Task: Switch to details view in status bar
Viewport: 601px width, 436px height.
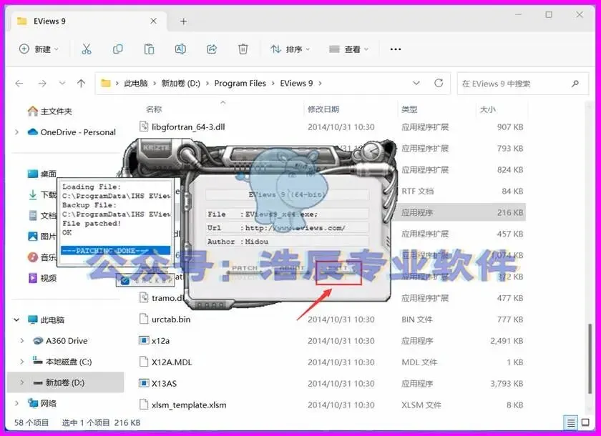Action: point(571,422)
